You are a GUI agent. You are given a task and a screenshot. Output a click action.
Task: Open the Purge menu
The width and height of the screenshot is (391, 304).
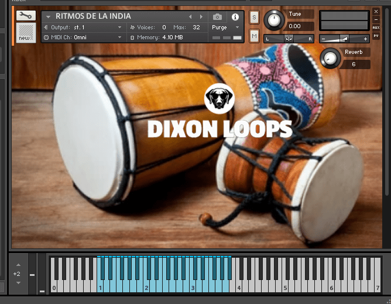(x=226, y=27)
